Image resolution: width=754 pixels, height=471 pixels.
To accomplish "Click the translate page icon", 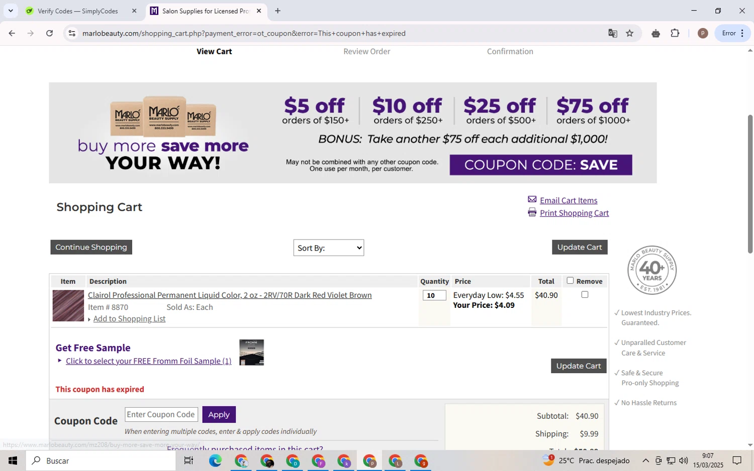I will click(612, 33).
